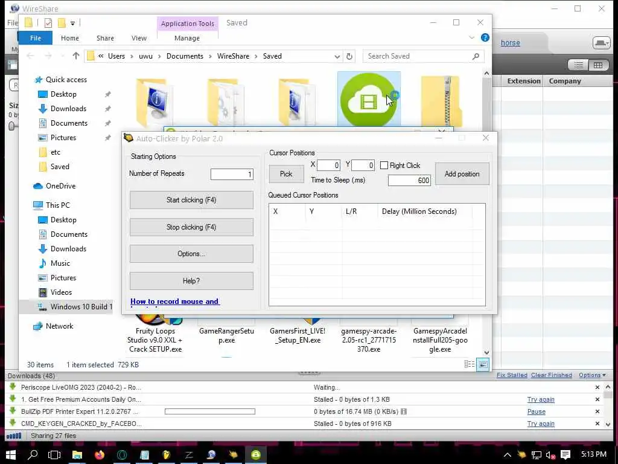Select Saved folder in navigation pane
This screenshot has height=464, width=618.
click(x=60, y=167)
